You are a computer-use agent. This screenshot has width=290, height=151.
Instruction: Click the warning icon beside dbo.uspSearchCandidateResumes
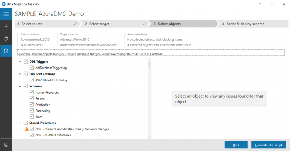pos(27,129)
